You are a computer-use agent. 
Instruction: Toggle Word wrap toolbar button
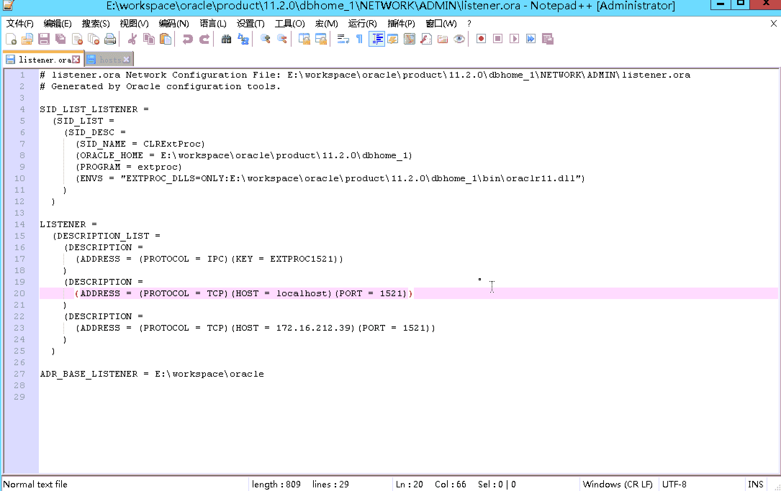click(343, 39)
